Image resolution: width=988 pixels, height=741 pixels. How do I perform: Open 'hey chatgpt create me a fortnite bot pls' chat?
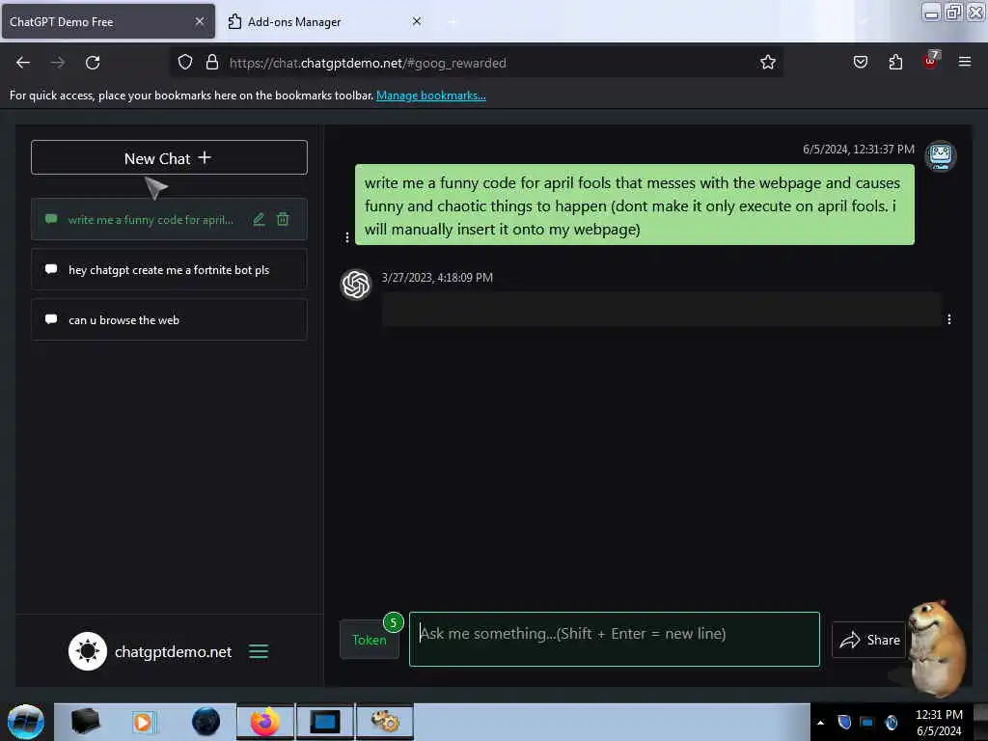tap(169, 270)
